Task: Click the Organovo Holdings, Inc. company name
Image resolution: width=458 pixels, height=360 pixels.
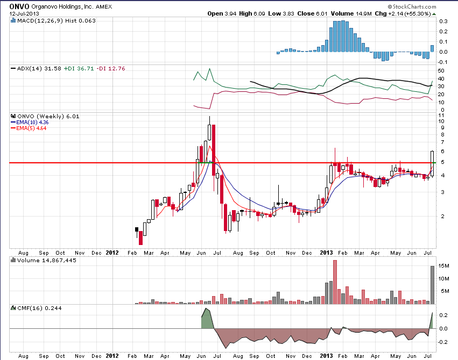Action: click(62, 6)
